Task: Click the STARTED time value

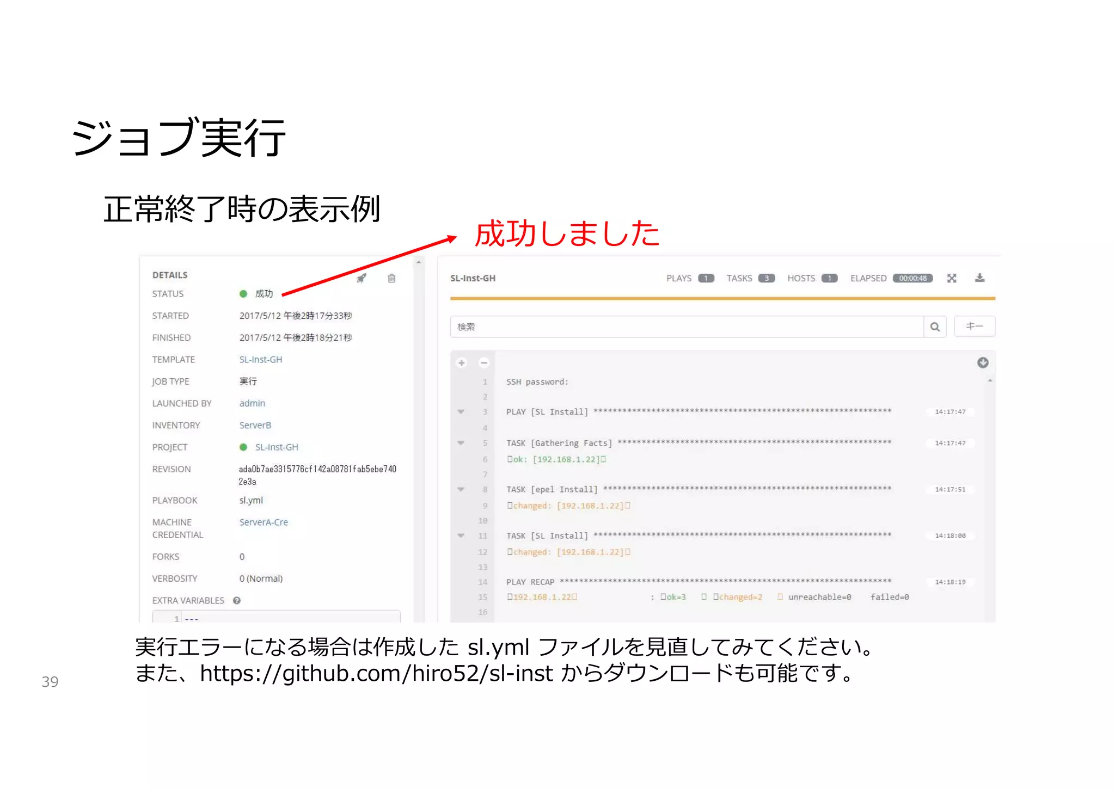Action: 296,316
